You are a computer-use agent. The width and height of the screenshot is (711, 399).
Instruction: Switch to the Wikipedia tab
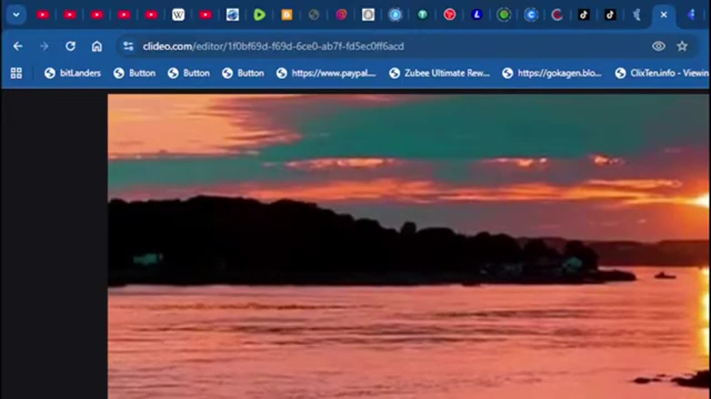pyautogui.click(x=178, y=15)
